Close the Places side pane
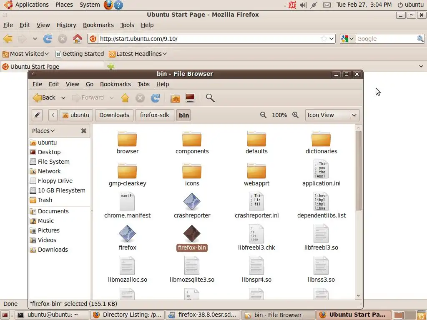This screenshot has height=320, width=427. (x=83, y=131)
